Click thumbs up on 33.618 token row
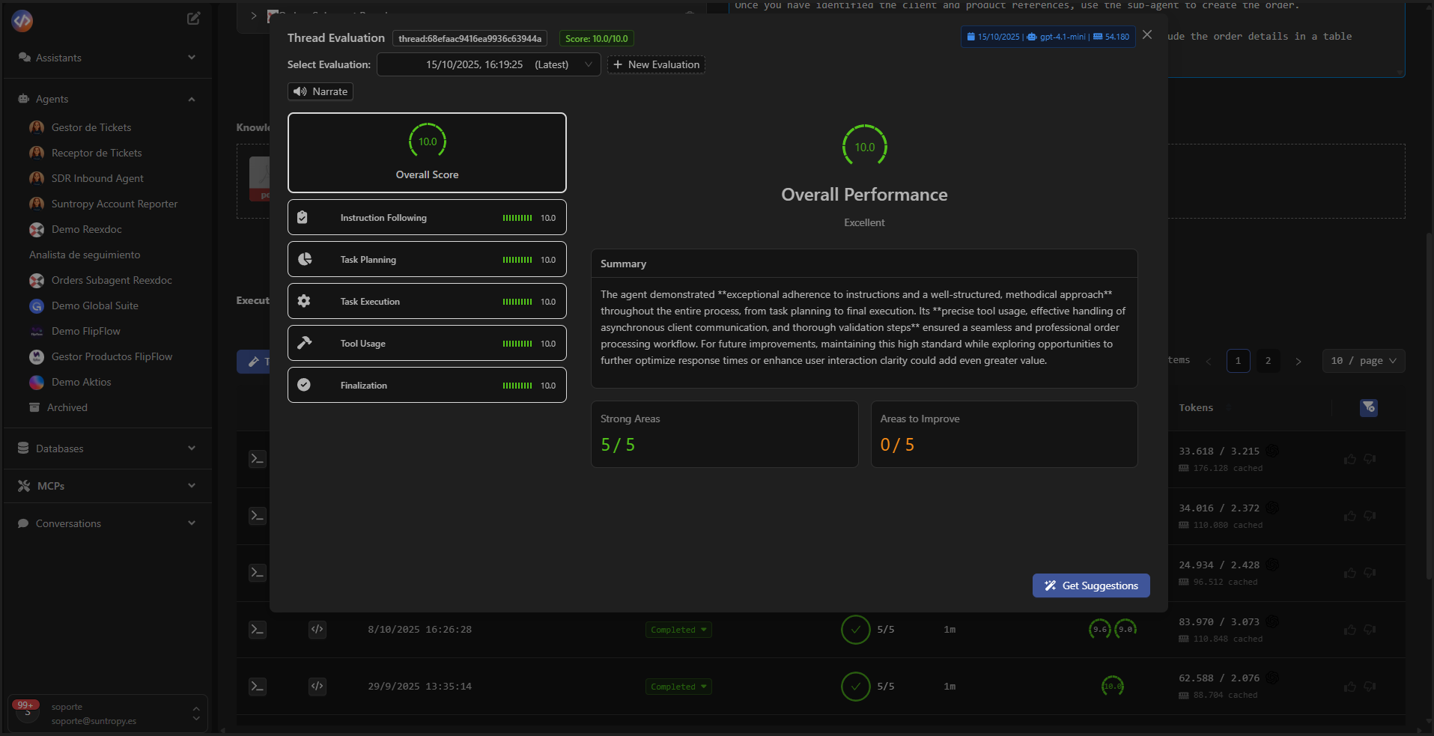This screenshot has width=1434, height=736. coord(1349,459)
